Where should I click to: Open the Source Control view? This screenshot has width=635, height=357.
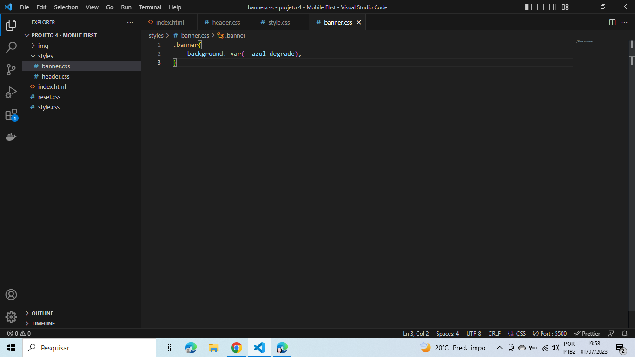[11, 70]
